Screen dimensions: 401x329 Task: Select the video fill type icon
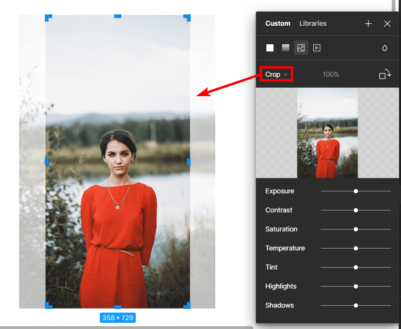click(317, 48)
